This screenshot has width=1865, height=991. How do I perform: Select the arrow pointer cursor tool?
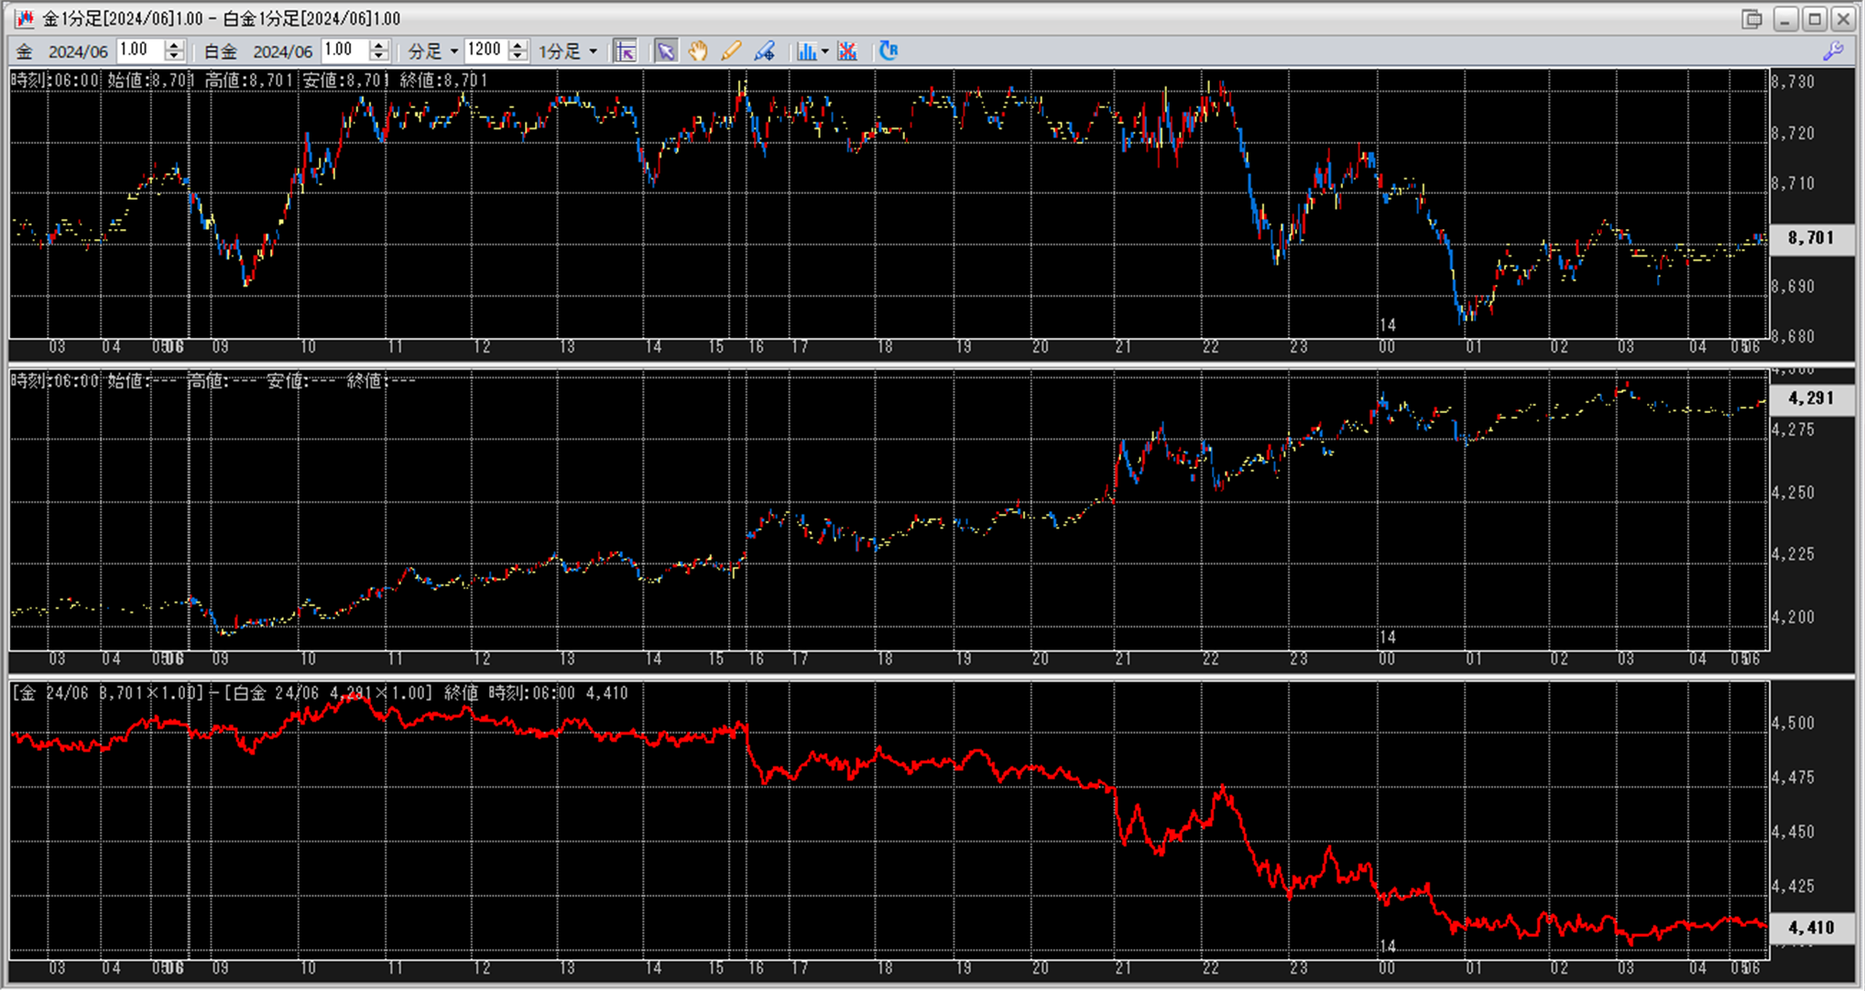666,51
